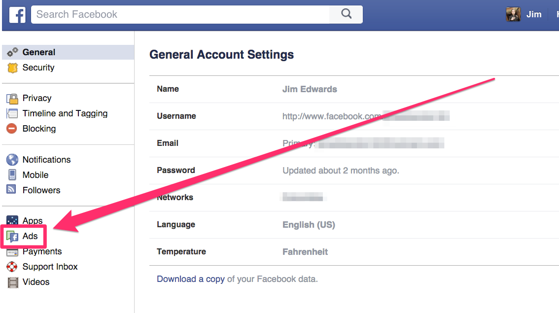Go to Mobile settings

35,175
